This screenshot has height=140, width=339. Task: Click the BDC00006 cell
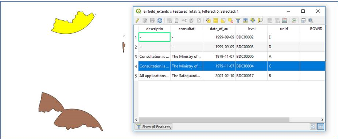pyautogui.click(x=251, y=57)
